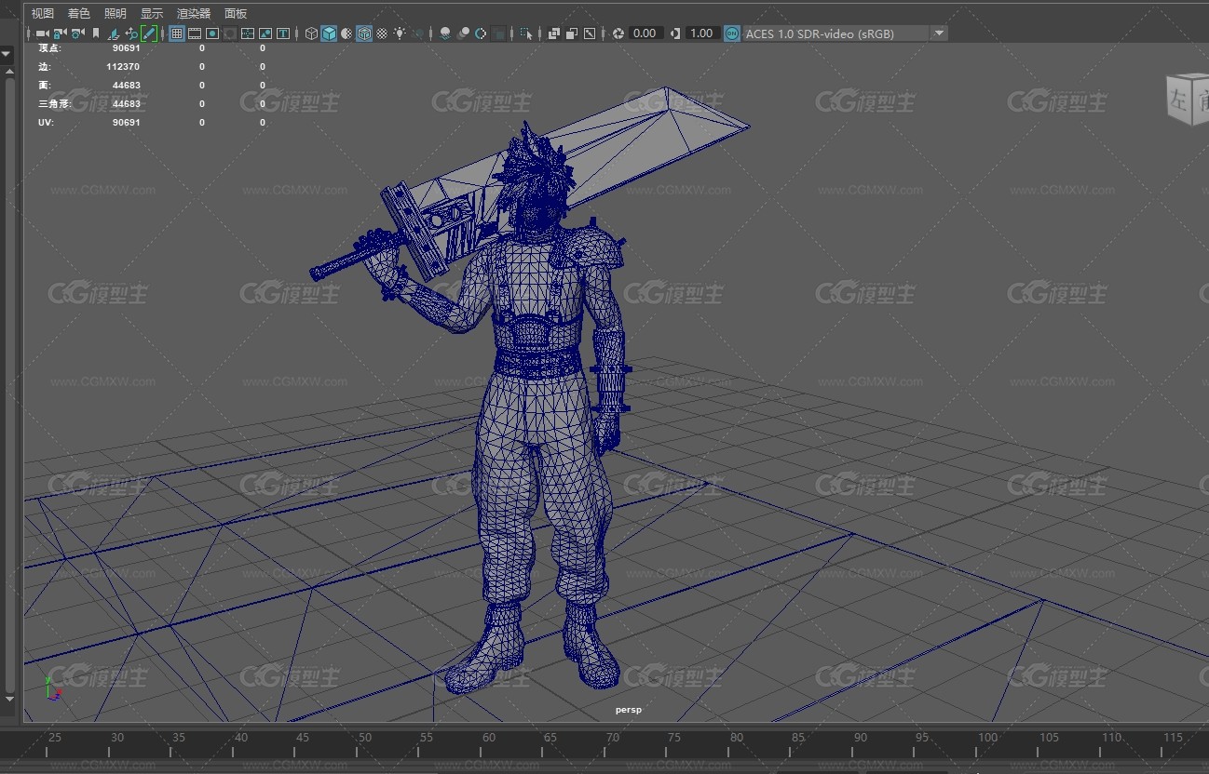Screen dimensions: 1209x774
Task: Click the Bookmarks icon in panel toolbar
Action: (x=96, y=33)
